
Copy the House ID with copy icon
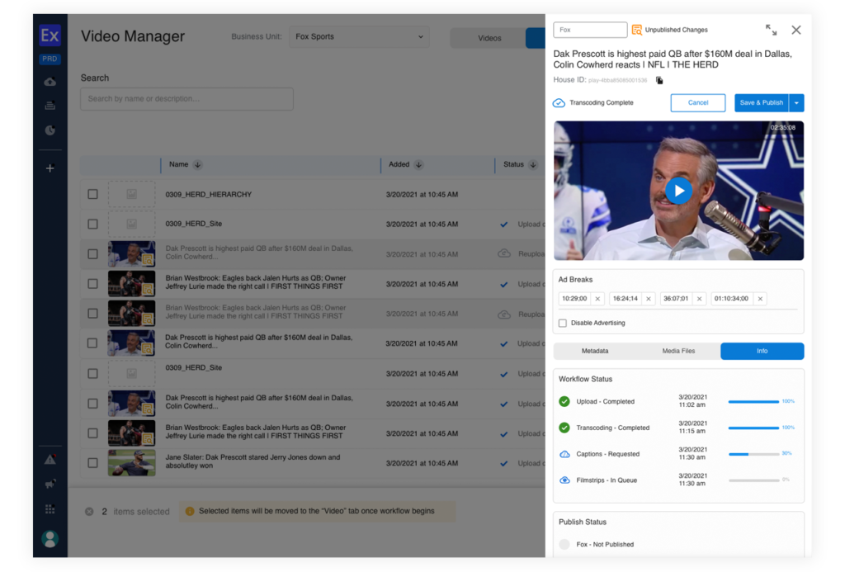coord(659,80)
